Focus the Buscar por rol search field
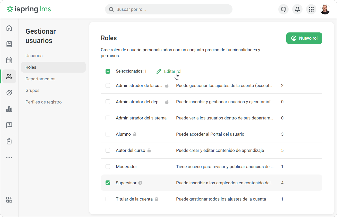Screen dimensions: 337x217 (169, 9)
